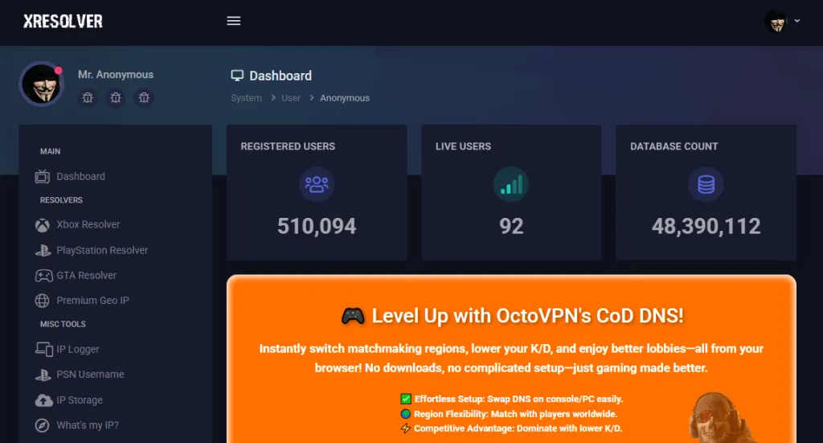Screen dimensions: 823x443
Task: Select the Anonymous breadcrumb
Action: coord(345,98)
